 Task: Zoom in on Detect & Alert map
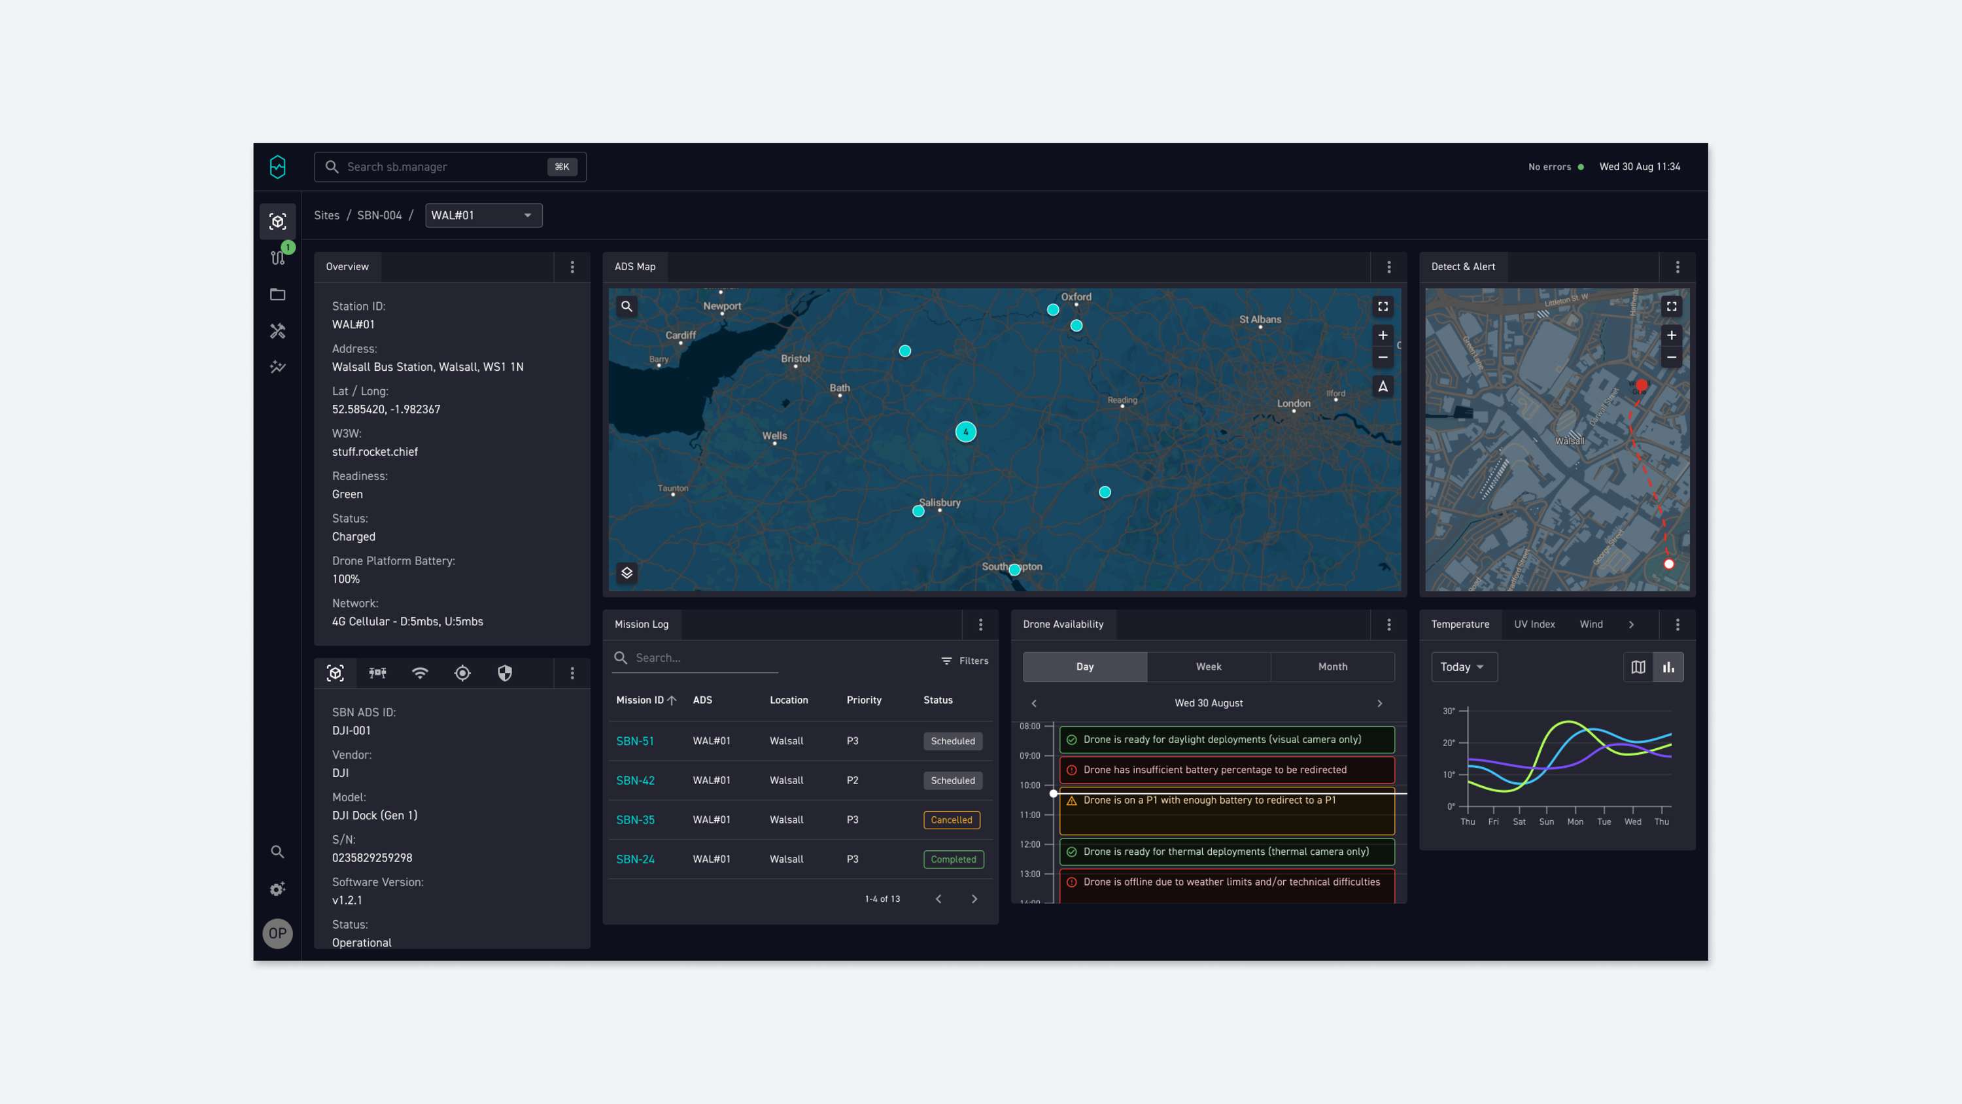tap(1672, 336)
